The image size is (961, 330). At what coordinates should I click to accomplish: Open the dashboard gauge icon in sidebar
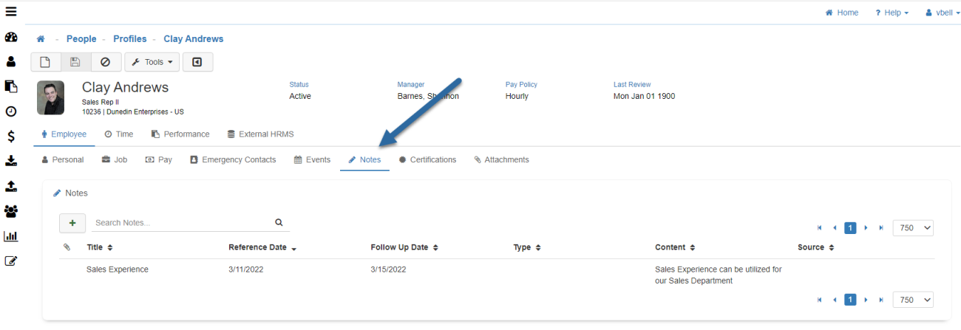[x=11, y=37]
